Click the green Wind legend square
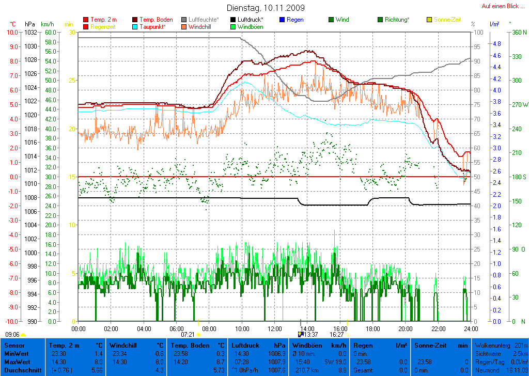Image resolution: width=529 pixels, height=376 pixels. [331, 20]
